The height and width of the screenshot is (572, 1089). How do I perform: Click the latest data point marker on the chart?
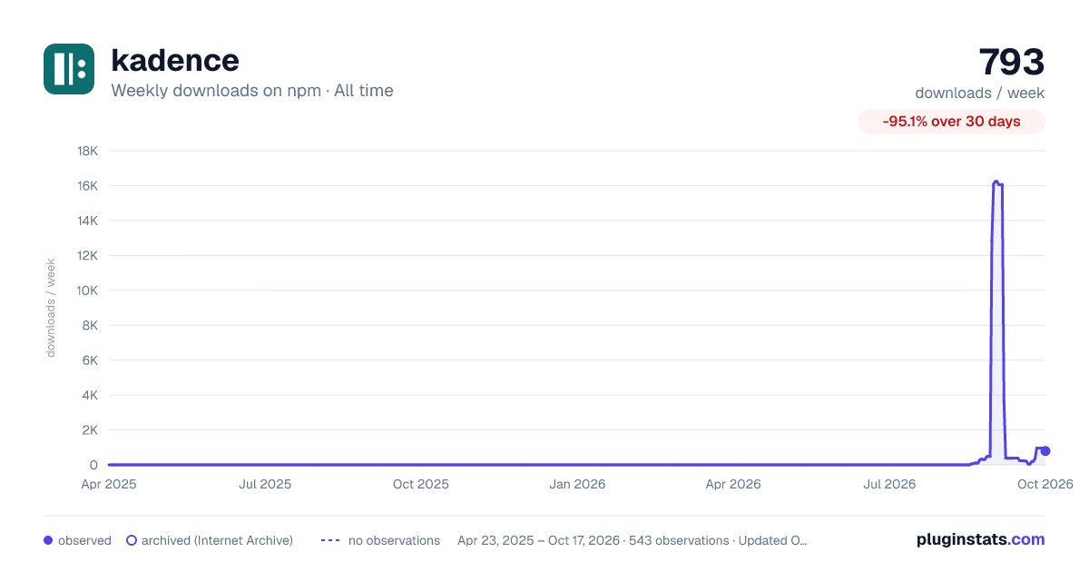[x=1045, y=451]
